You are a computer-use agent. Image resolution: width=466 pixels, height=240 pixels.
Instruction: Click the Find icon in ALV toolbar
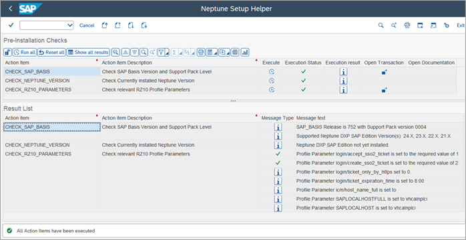coord(144,53)
